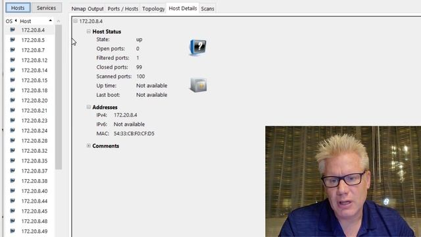Click the OS icon beside 172.20.8.48
Screen dimensions: 421x237
12,221
